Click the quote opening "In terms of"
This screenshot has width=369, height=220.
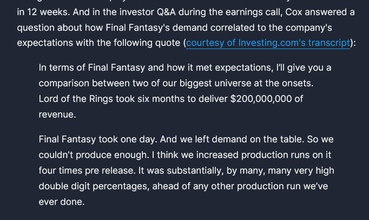coord(62,68)
